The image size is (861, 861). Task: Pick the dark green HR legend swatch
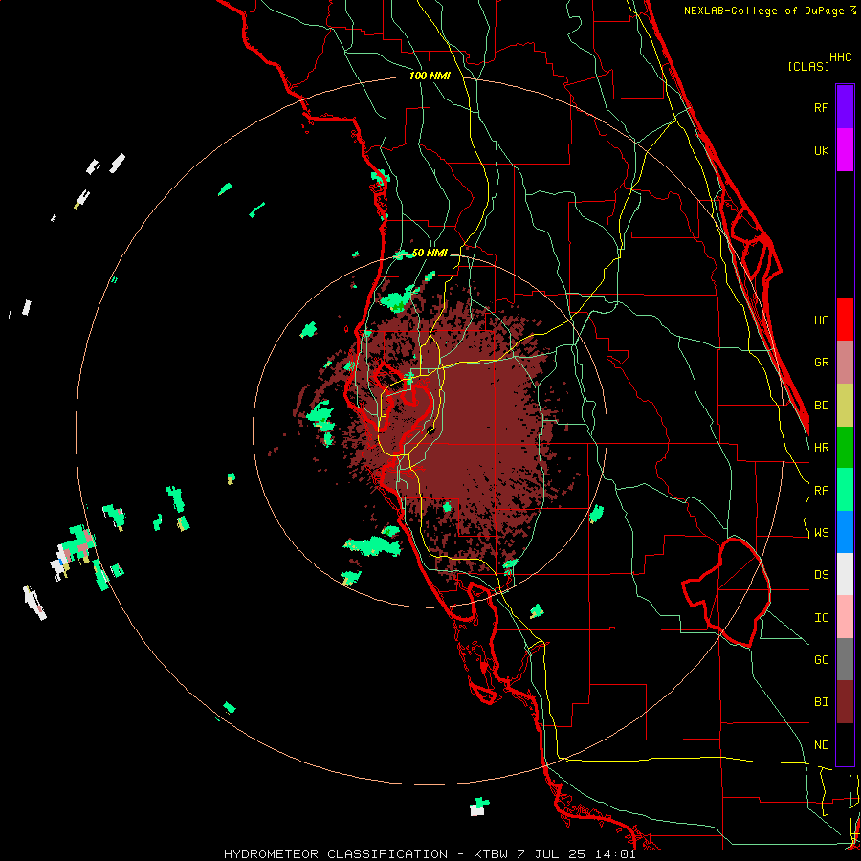pos(845,448)
